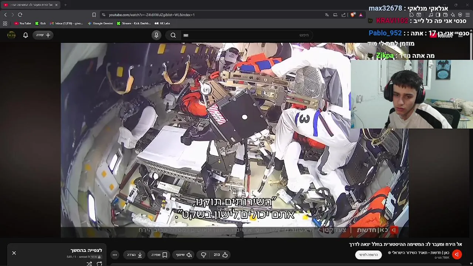This screenshot has width=473, height=266.
Task: Click the on-screen keyboard icon in search box
Action: pyautogui.click(x=186, y=35)
